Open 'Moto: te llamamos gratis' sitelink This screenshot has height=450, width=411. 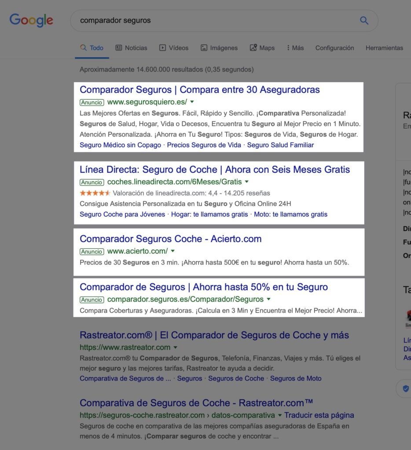coord(290,214)
